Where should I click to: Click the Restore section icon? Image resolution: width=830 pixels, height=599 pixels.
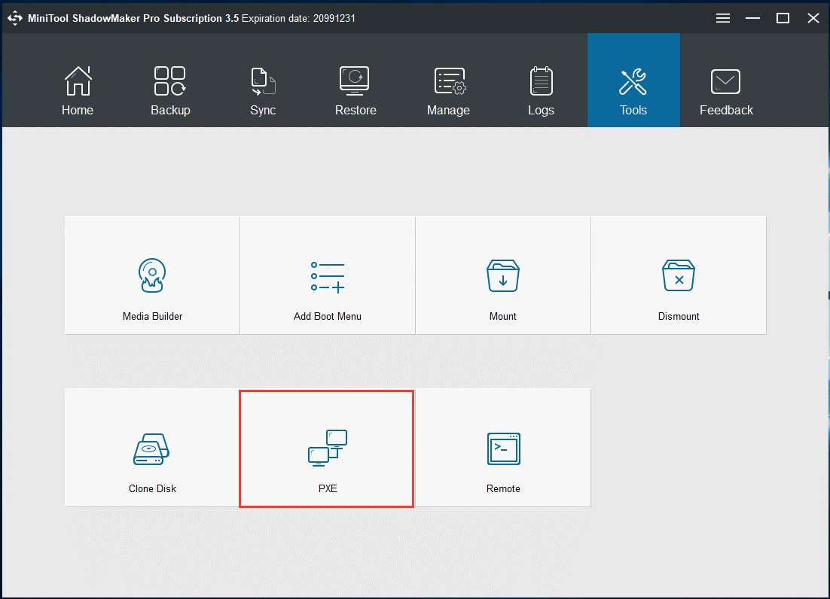[355, 81]
